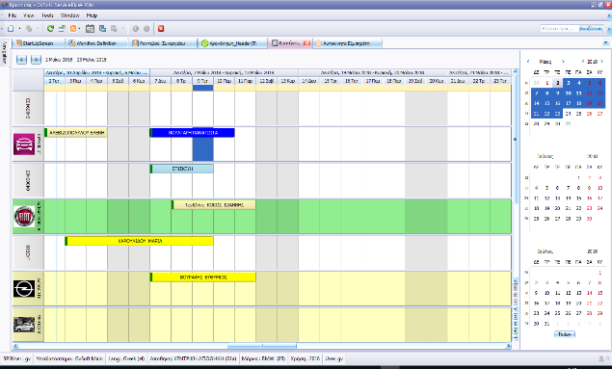Go to next month in the side calendar

[x=563, y=62]
